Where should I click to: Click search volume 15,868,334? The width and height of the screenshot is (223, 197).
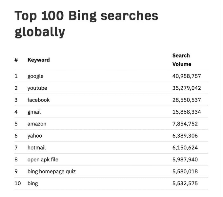pos(187,112)
